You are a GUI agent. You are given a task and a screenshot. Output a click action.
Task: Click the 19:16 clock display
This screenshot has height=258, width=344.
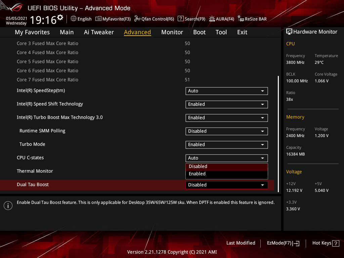(43, 20)
